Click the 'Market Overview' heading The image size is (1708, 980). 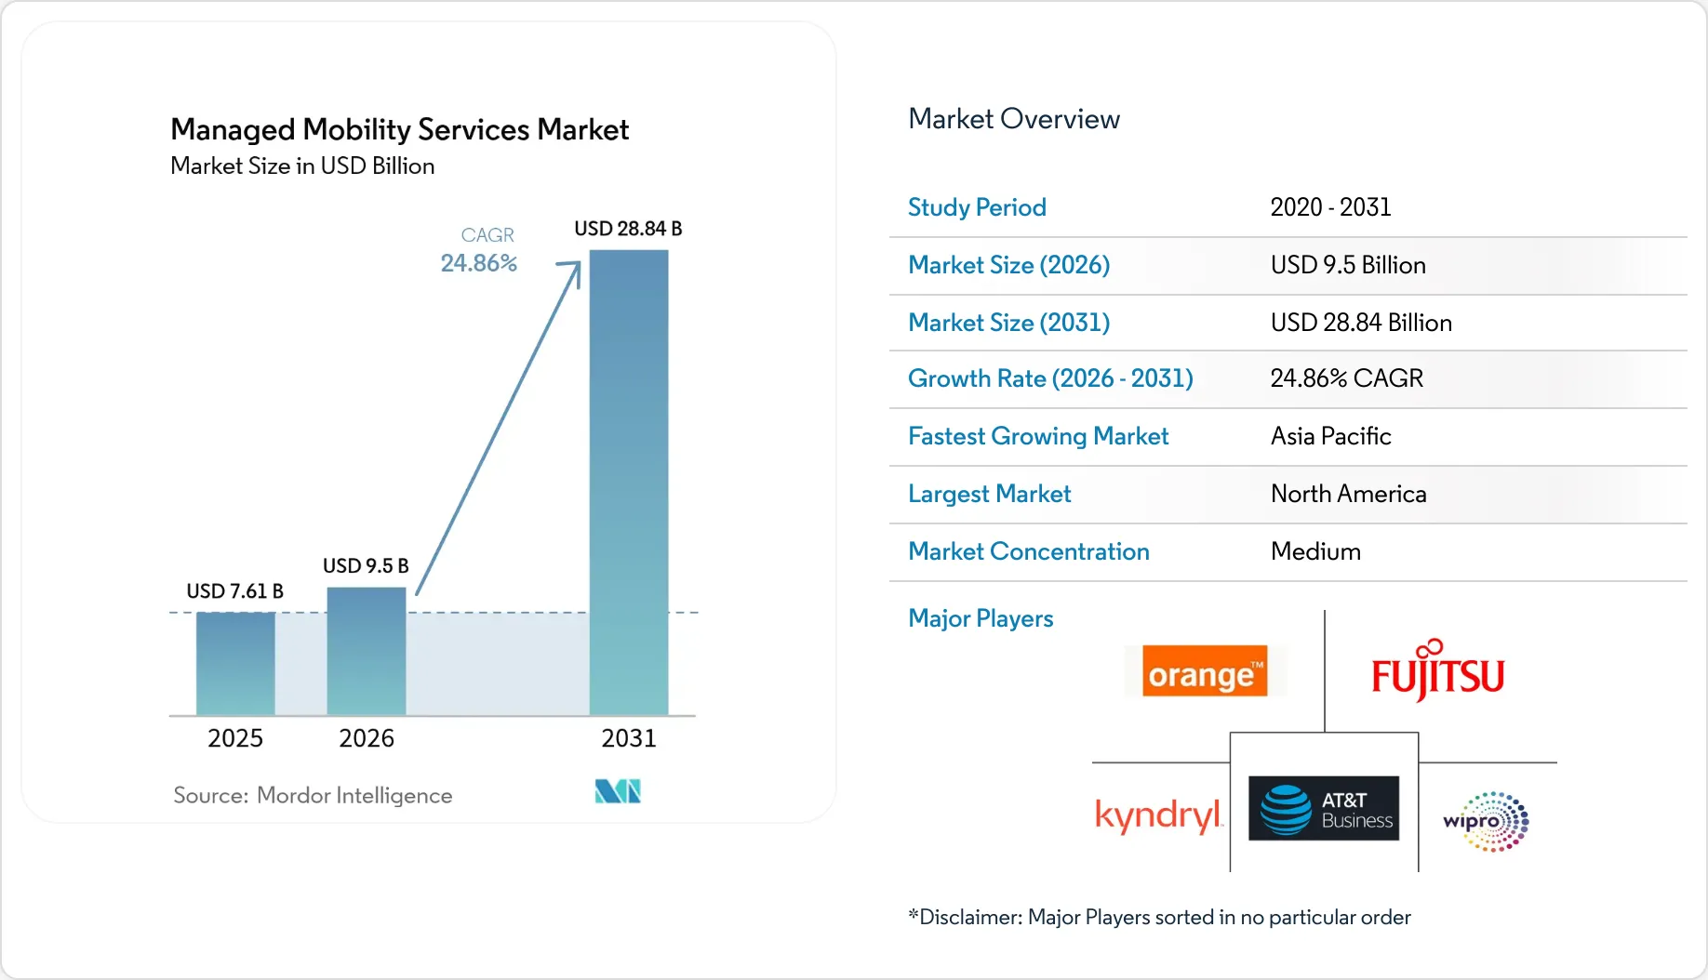coord(1014,119)
